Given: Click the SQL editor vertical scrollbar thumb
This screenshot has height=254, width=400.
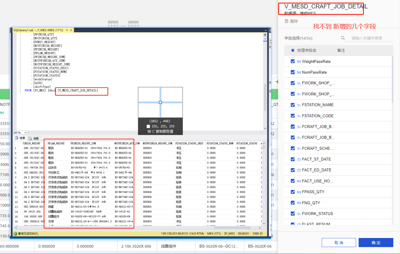Looking at the screenshot, I should pyautogui.click(x=265, y=97).
